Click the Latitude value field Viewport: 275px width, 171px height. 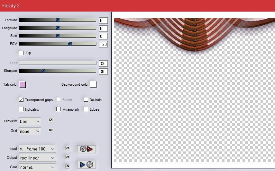[103, 21]
